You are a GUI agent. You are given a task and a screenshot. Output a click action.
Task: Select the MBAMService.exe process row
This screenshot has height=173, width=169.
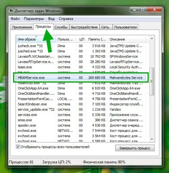(81, 78)
